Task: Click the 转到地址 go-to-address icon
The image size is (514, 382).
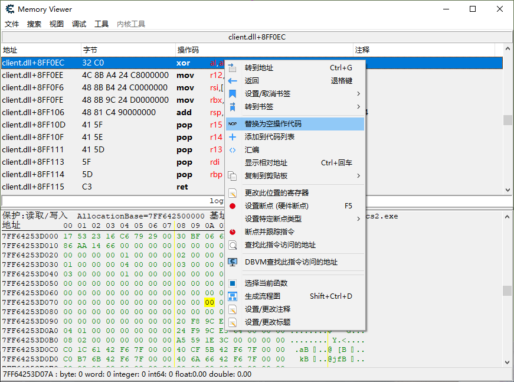Action: (233, 68)
